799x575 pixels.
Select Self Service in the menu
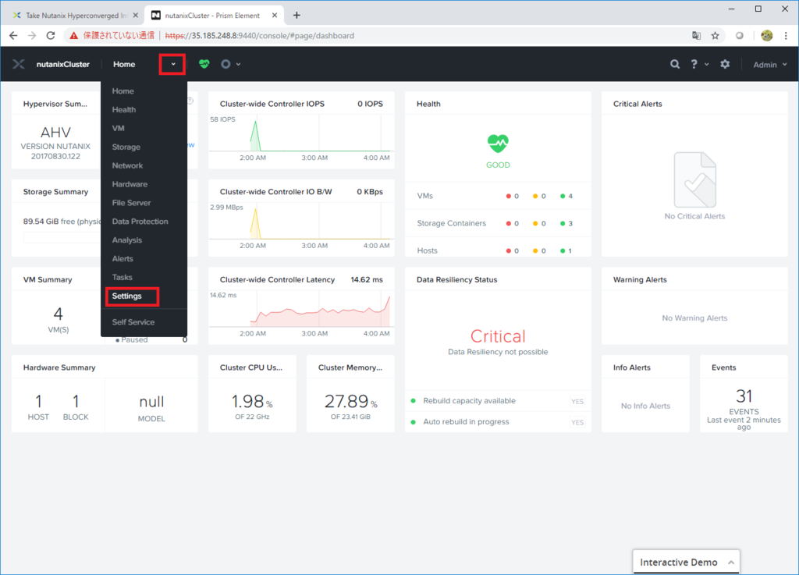133,322
